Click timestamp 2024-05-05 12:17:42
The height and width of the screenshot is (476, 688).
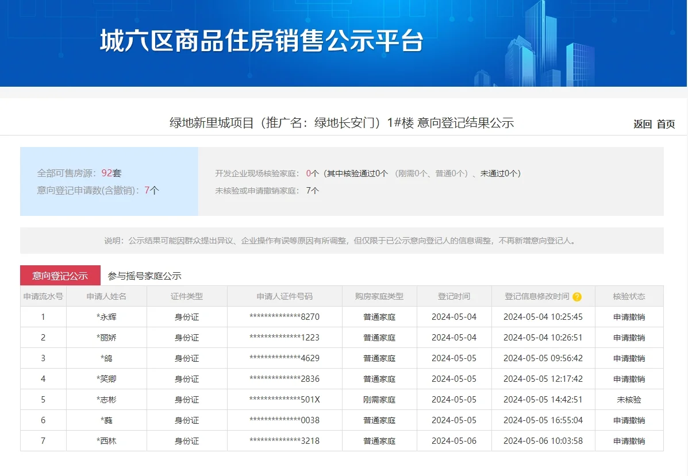pyautogui.click(x=543, y=379)
